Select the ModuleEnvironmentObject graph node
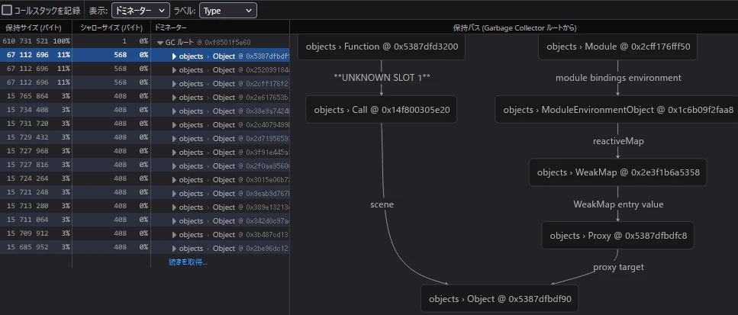Image resolution: width=738 pixels, height=315 pixels. pyautogui.click(x=618, y=110)
